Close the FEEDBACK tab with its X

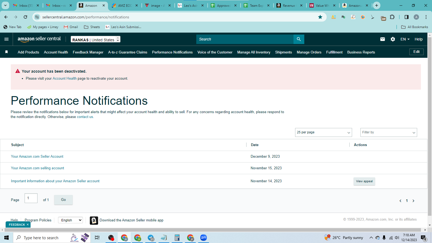[x=28, y=225]
